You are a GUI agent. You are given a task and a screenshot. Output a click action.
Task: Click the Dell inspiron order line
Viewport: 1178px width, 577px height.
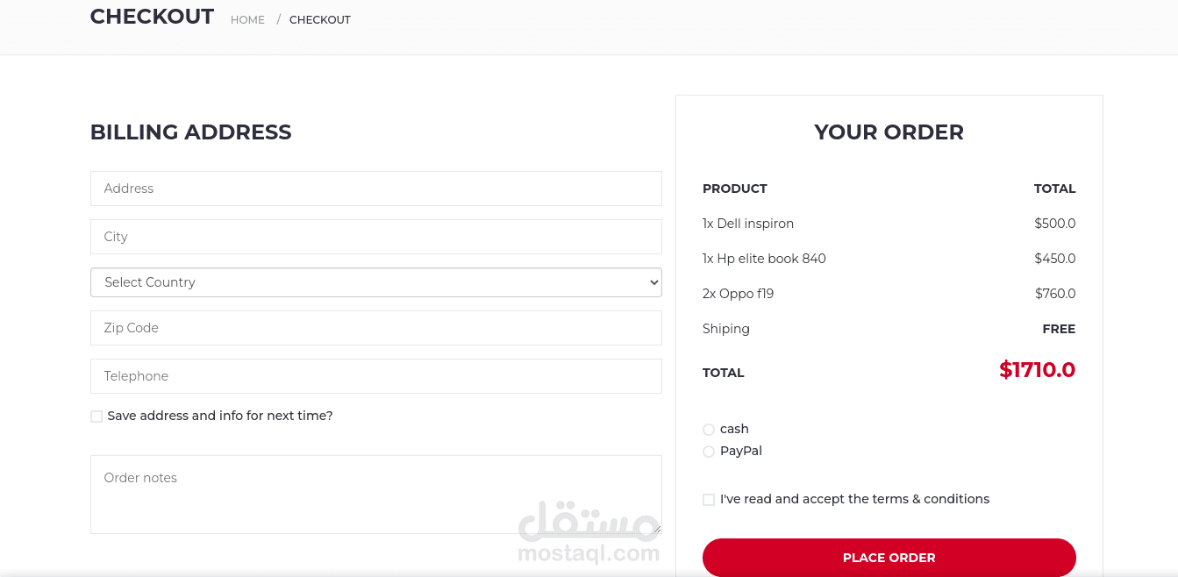point(748,224)
